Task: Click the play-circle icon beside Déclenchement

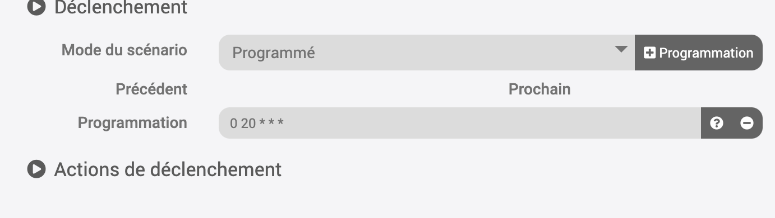Action: point(36,8)
